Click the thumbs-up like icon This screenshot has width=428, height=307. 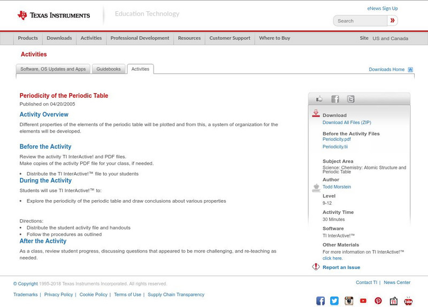[x=319, y=99]
